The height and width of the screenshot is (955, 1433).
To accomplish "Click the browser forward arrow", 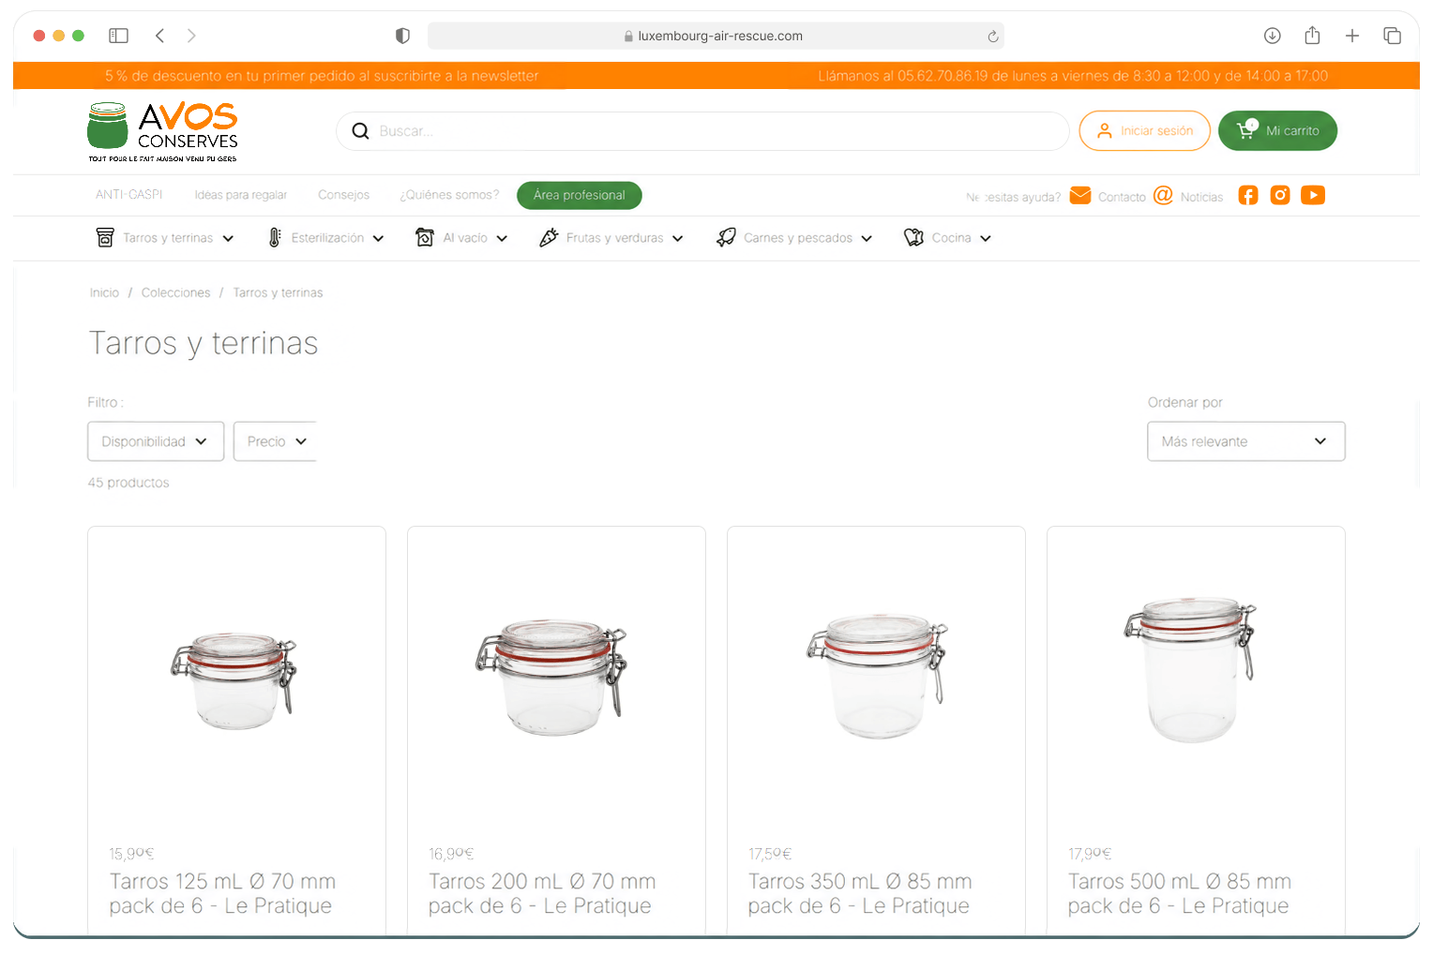I will 191,36.
